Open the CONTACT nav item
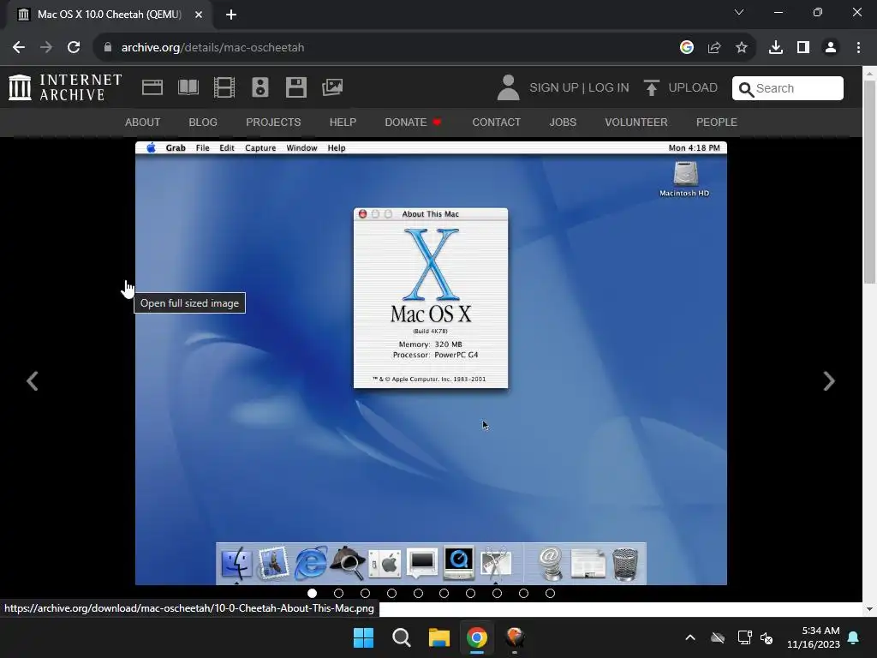The height and width of the screenshot is (658, 877). 496,122
